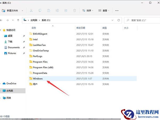Click the search box for 系统 (C:)
The width and height of the screenshot is (160, 120).
pos(142,20)
